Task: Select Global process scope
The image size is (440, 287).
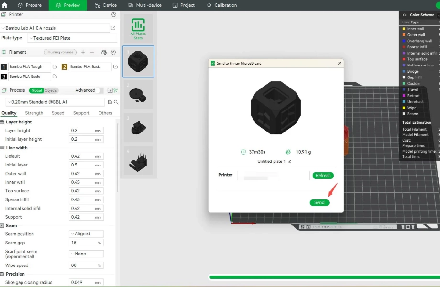Action: click(36, 90)
